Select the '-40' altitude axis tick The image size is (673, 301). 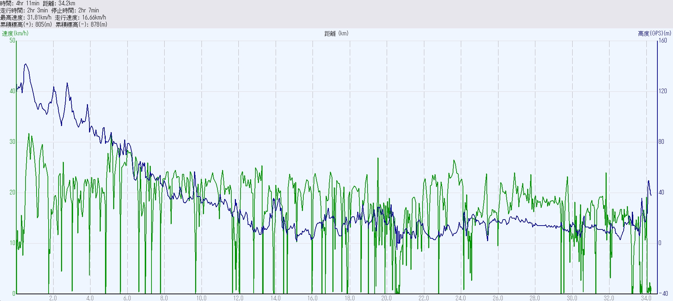pyautogui.click(x=663, y=294)
